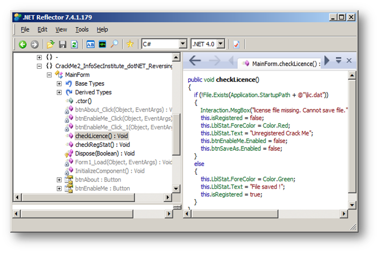Expand the Derived Types node
Screen dimensions: 379x253
pyautogui.click(x=59, y=92)
